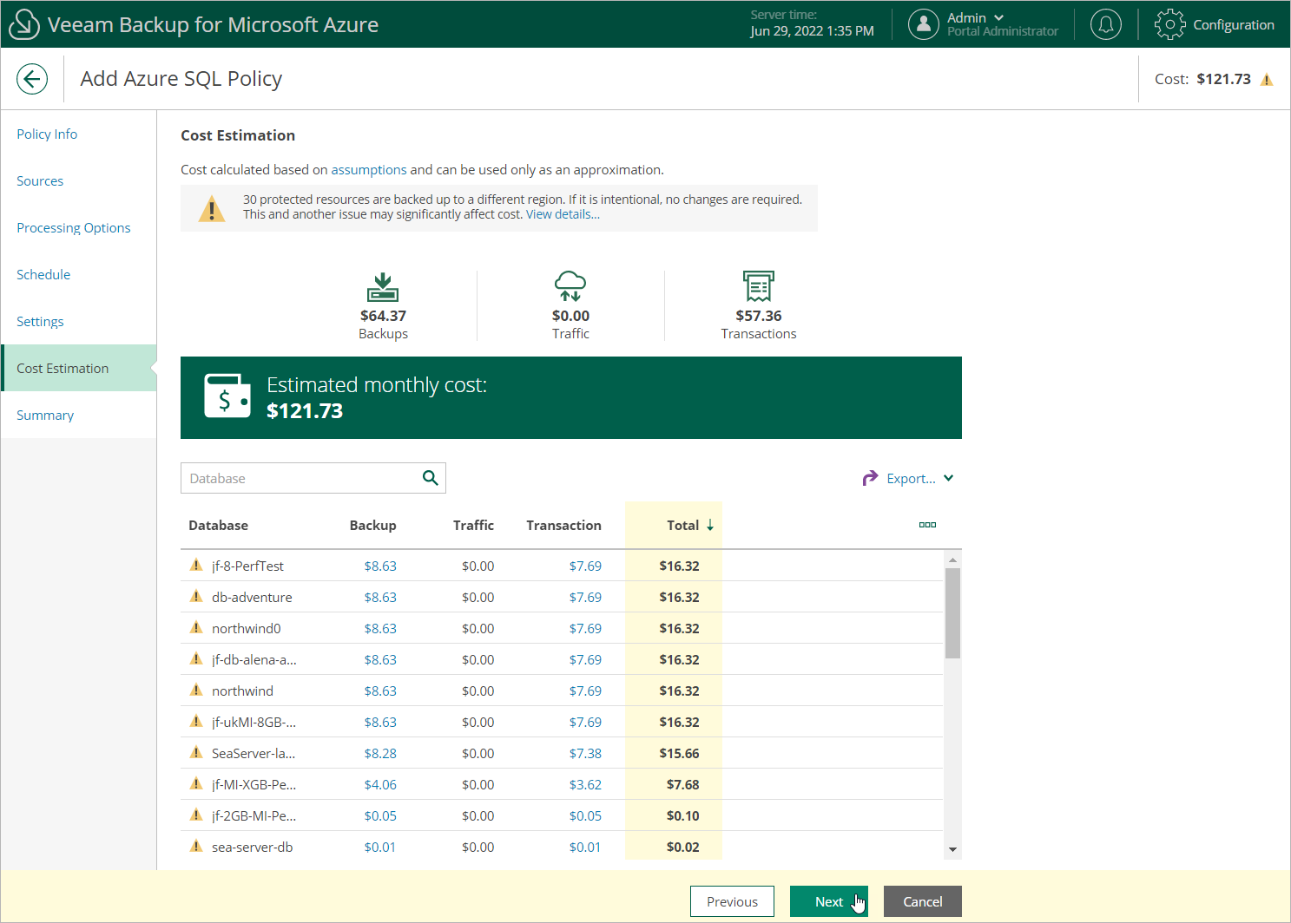Click backup cost $4.06 for jf-MI-XGB-Pe...

pyautogui.click(x=380, y=784)
